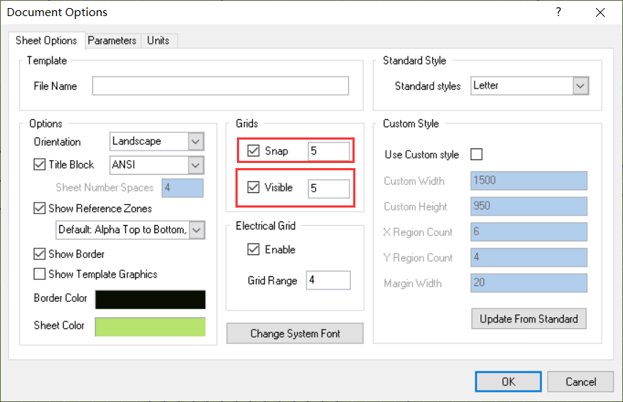Click the Template File Name field
Image resolution: width=623 pixels, height=402 pixels.
click(x=221, y=86)
